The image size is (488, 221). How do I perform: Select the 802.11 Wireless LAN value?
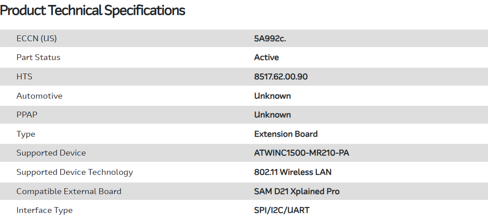pyautogui.click(x=292, y=172)
